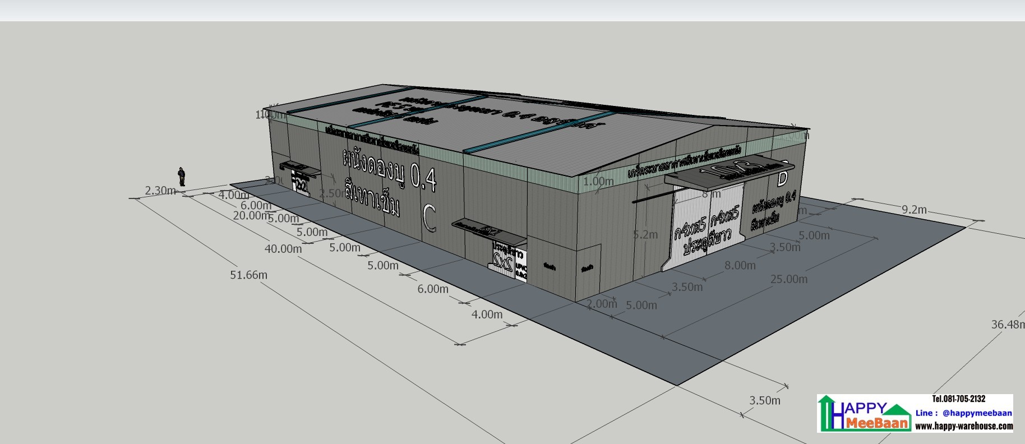Select the 8.00m dimension on ground
The image size is (1025, 444).
[x=740, y=265]
